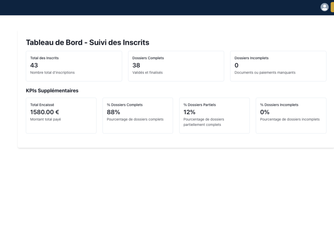
Task: Click the 43 total inscriptions value
Action: (x=34, y=65)
